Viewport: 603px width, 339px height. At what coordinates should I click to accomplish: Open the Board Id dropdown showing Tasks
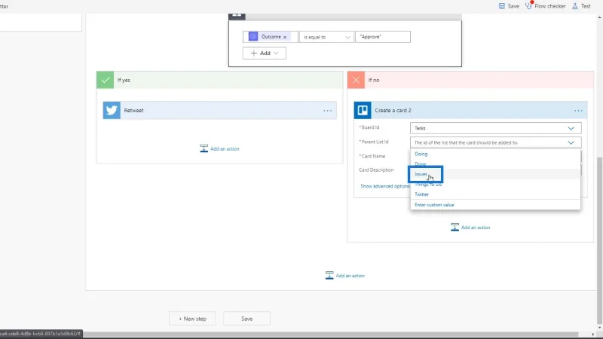[496, 128]
